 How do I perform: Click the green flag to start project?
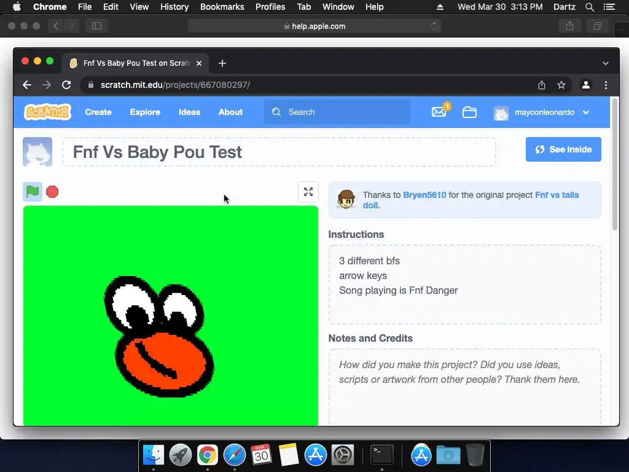(x=33, y=192)
